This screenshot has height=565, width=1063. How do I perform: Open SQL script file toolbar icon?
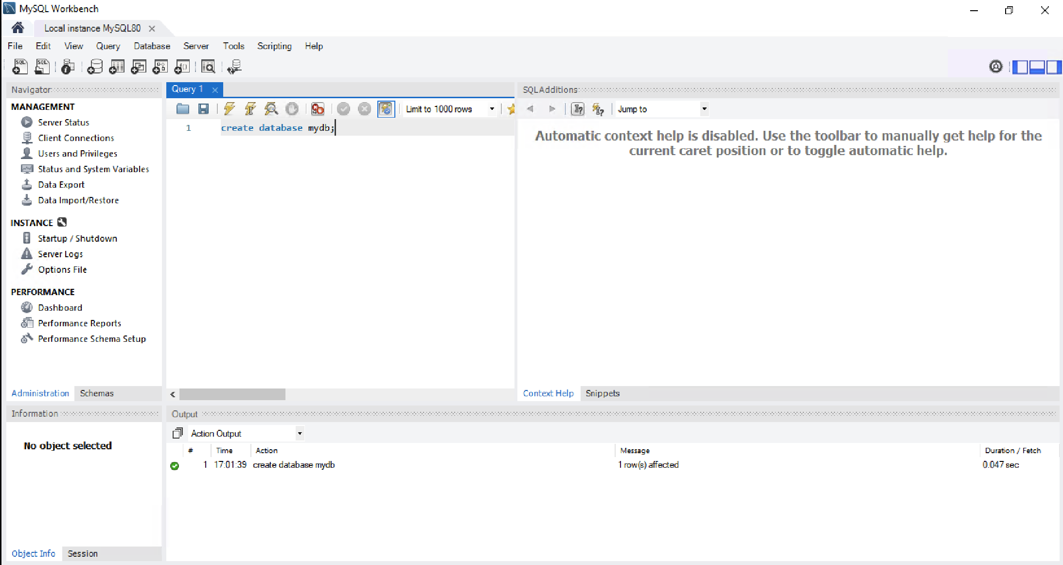(x=42, y=67)
